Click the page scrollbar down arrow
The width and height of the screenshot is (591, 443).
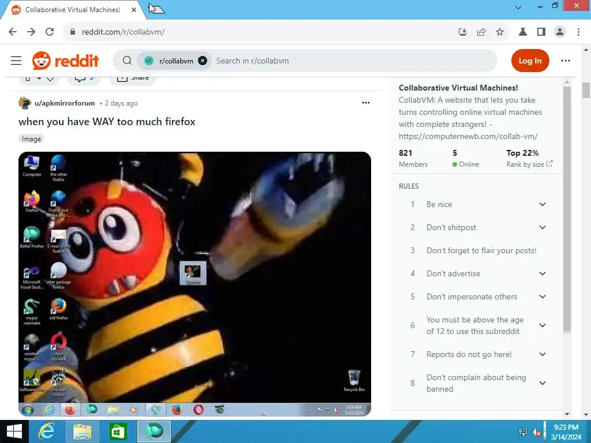586,415
